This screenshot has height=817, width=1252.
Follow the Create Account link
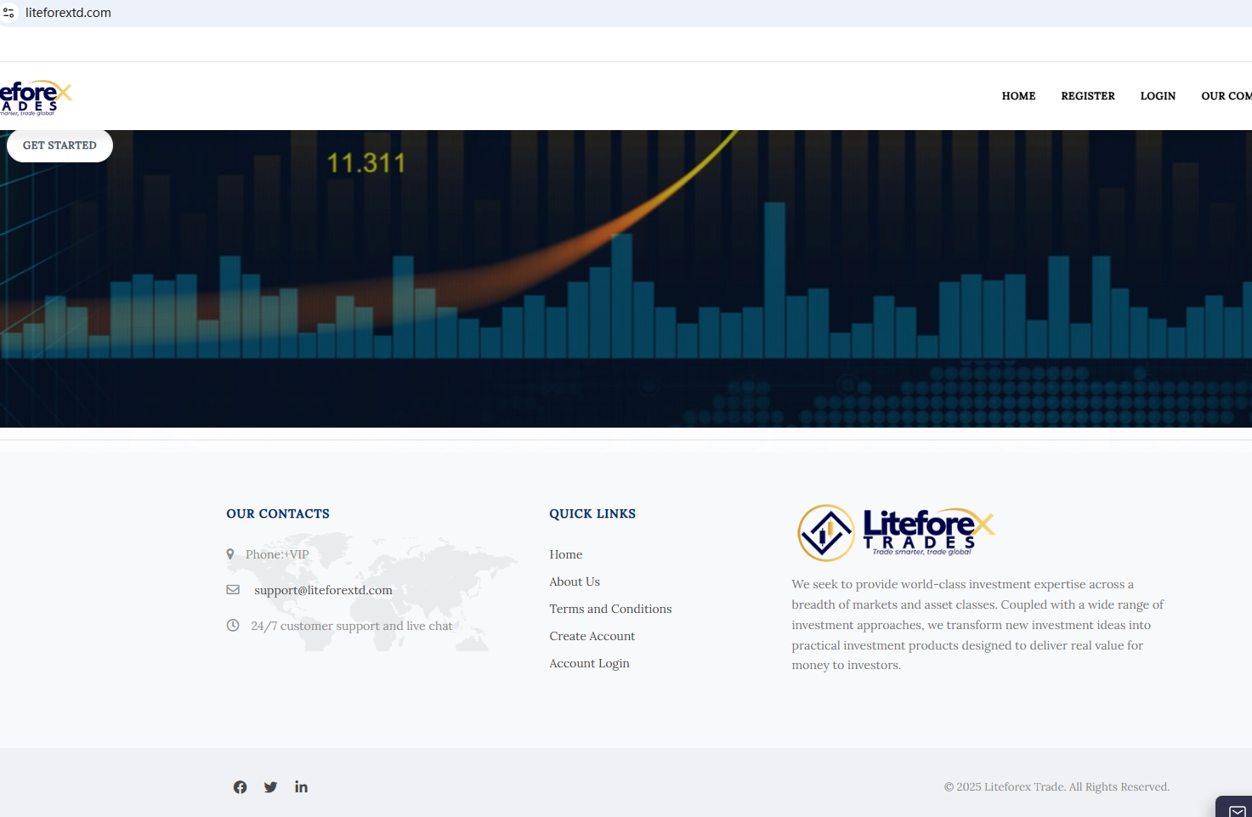coord(592,636)
